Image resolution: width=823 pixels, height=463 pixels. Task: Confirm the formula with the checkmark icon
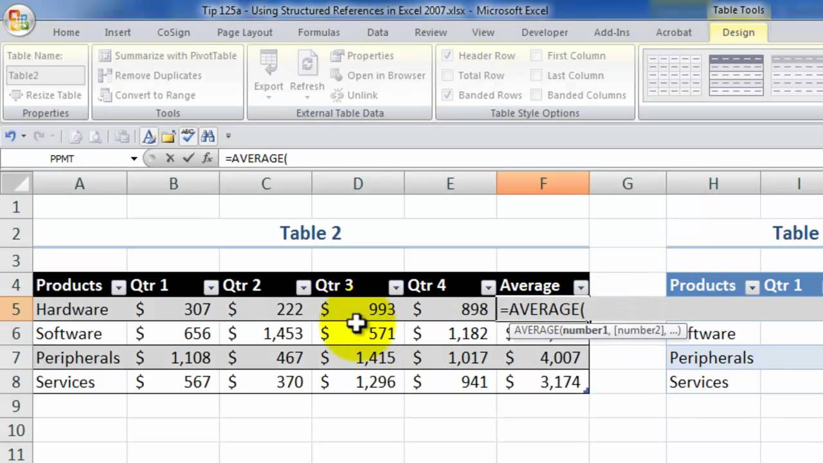(x=188, y=158)
